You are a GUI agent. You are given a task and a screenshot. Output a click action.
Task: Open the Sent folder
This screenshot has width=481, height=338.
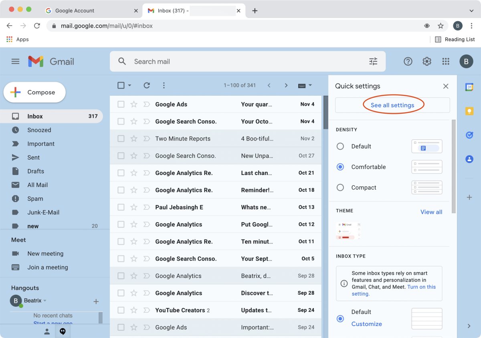tap(34, 157)
